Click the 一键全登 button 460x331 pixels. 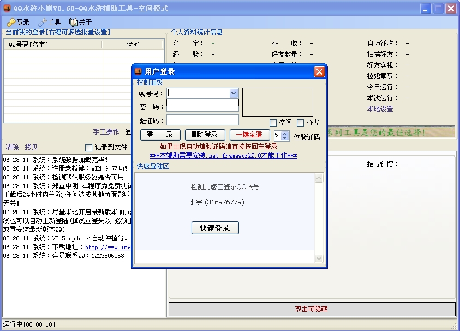(x=250, y=135)
